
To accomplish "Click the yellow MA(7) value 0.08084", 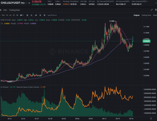I will [7, 23].
